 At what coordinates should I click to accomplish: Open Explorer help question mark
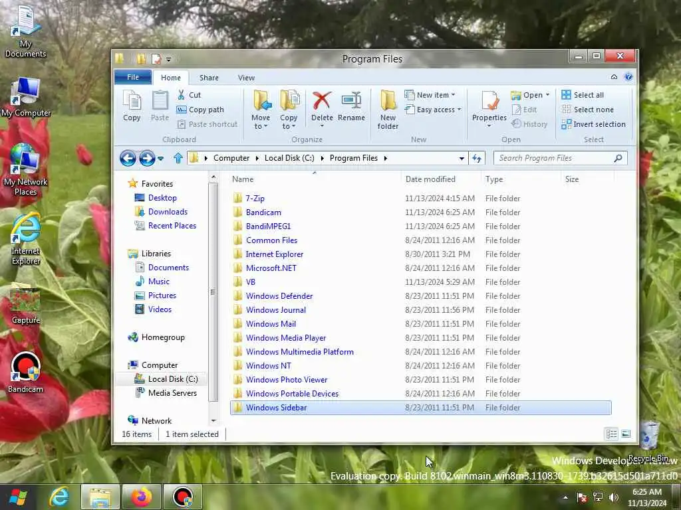628,77
